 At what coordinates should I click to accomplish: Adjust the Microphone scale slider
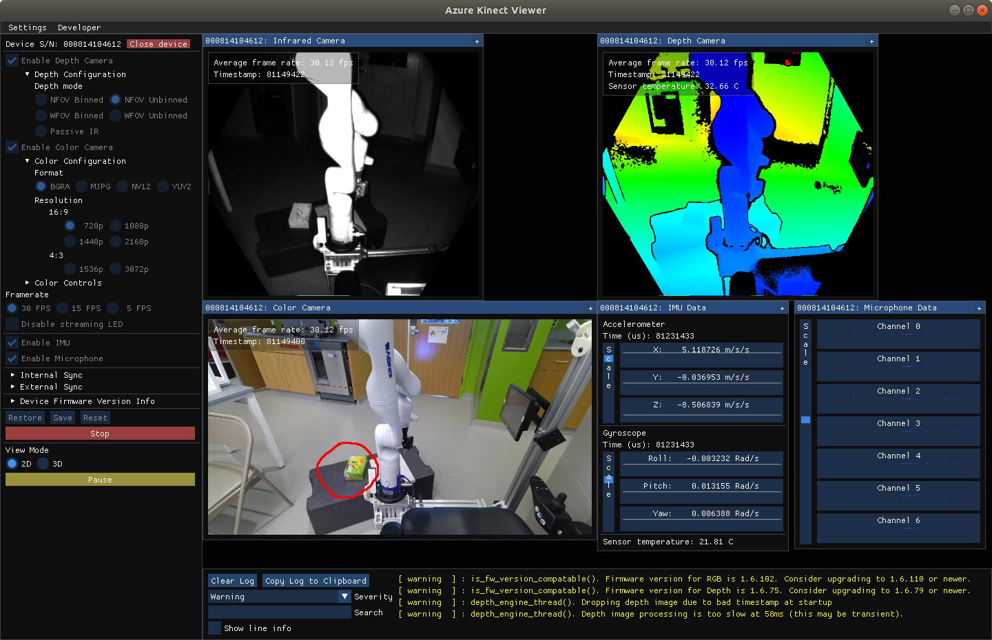[805, 431]
